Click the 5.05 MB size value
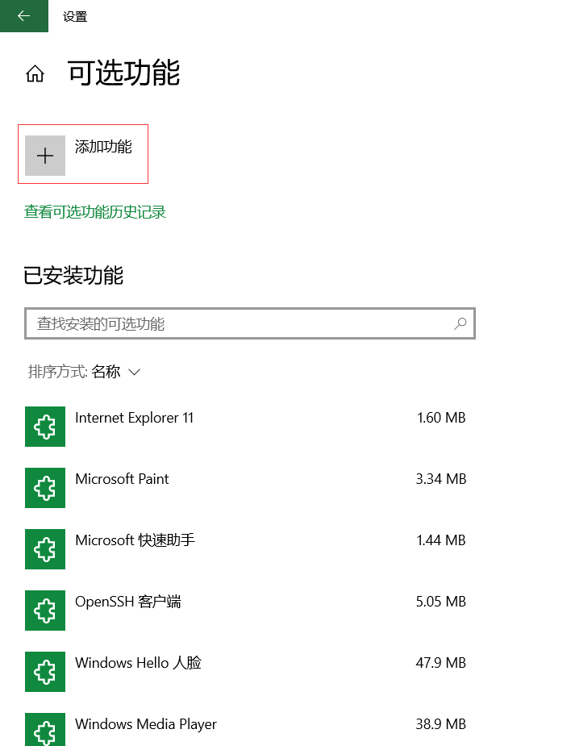 441,602
